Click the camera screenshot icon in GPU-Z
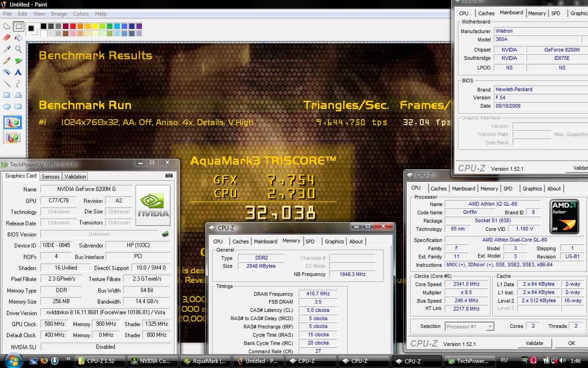588x368 pixels. [x=169, y=176]
